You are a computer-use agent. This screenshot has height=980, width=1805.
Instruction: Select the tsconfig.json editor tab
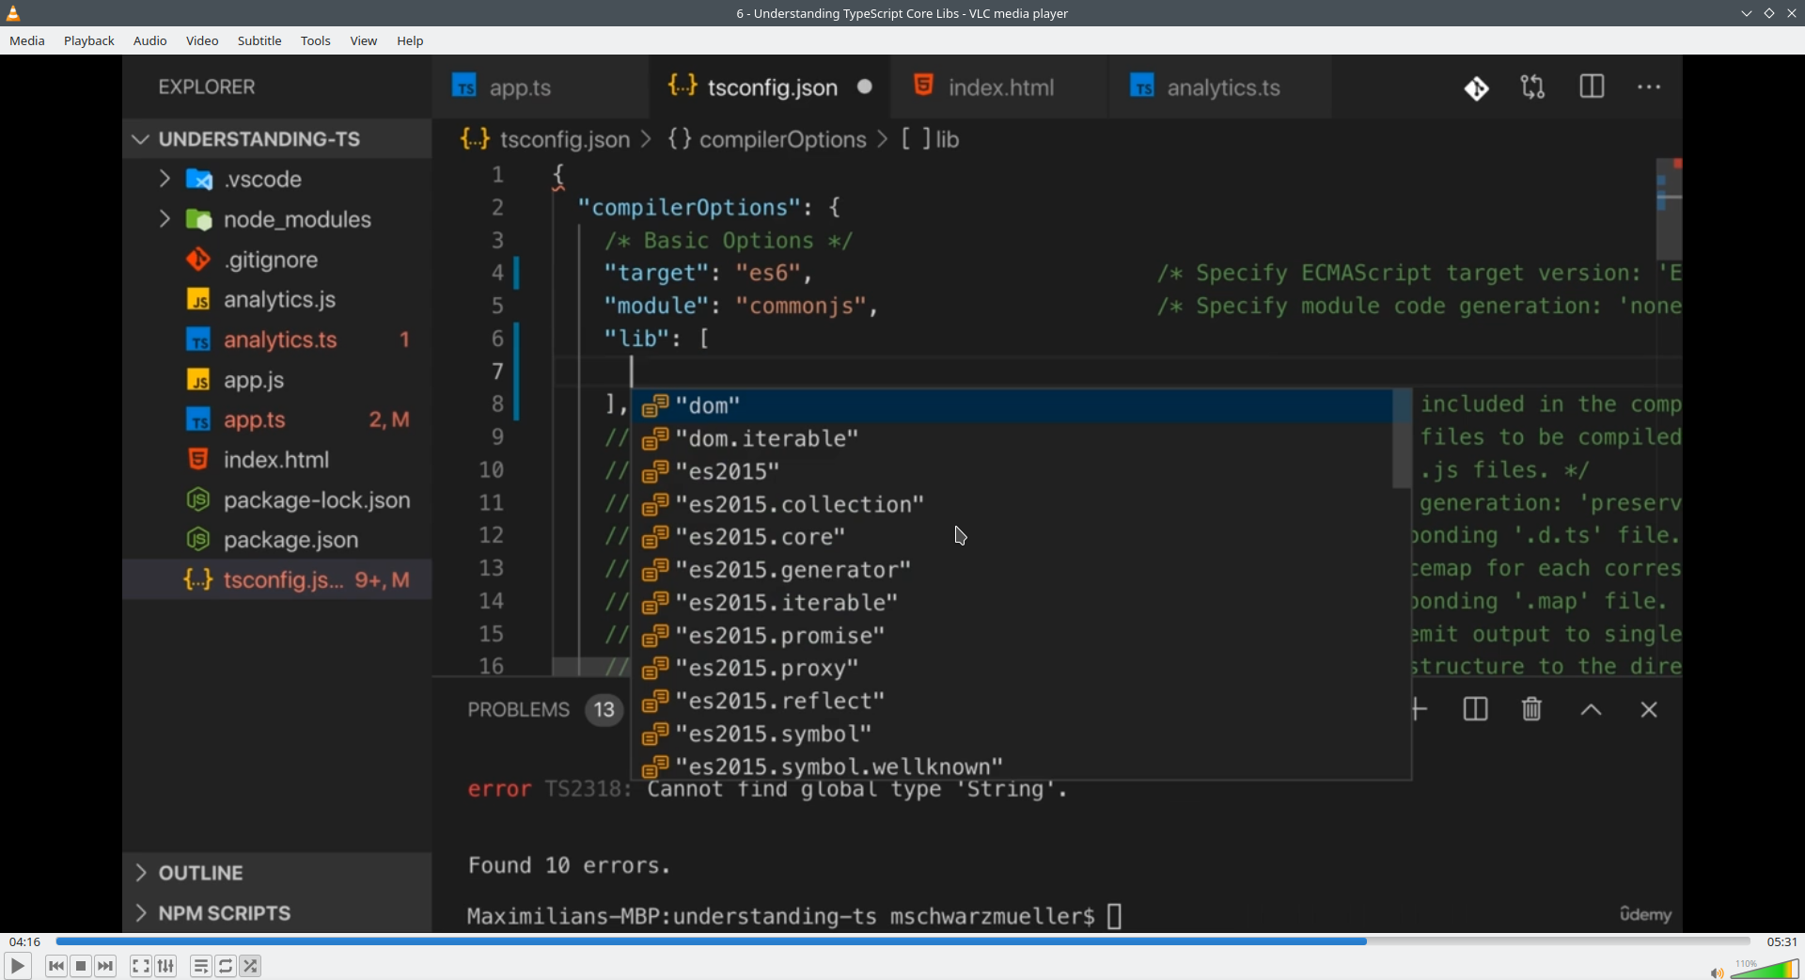point(769,87)
